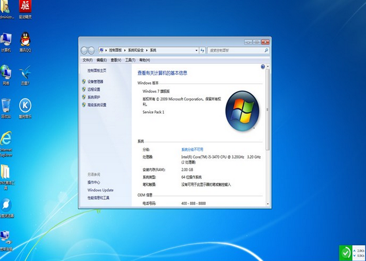Launch Internet Explorer from desktop
The height and width of the screenshot is (261, 366).
[6, 139]
